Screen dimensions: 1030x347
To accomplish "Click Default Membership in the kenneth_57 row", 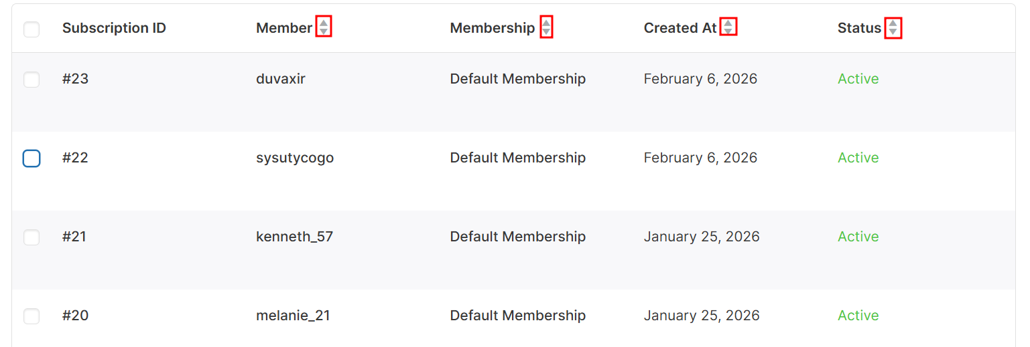I will click(x=518, y=237).
